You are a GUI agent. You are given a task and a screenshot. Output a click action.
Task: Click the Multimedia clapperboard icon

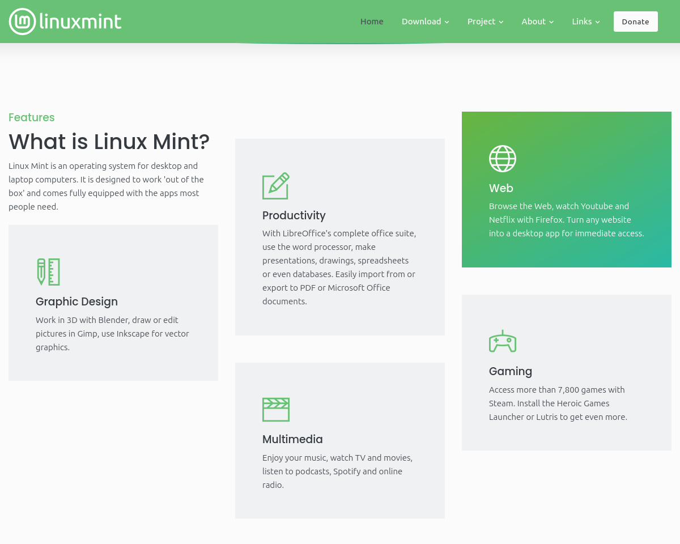276,410
